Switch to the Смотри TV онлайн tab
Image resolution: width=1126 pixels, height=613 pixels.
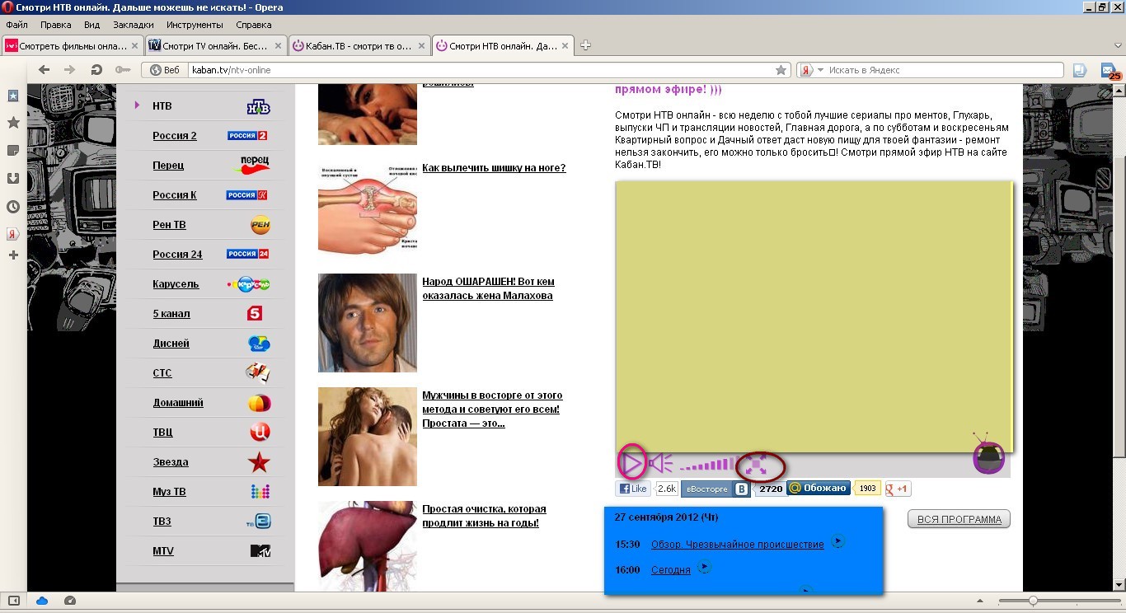coord(216,46)
